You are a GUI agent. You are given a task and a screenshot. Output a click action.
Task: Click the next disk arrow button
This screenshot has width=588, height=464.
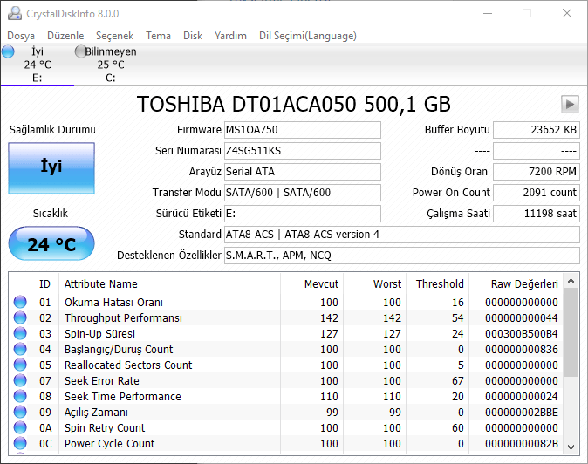[x=570, y=105]
